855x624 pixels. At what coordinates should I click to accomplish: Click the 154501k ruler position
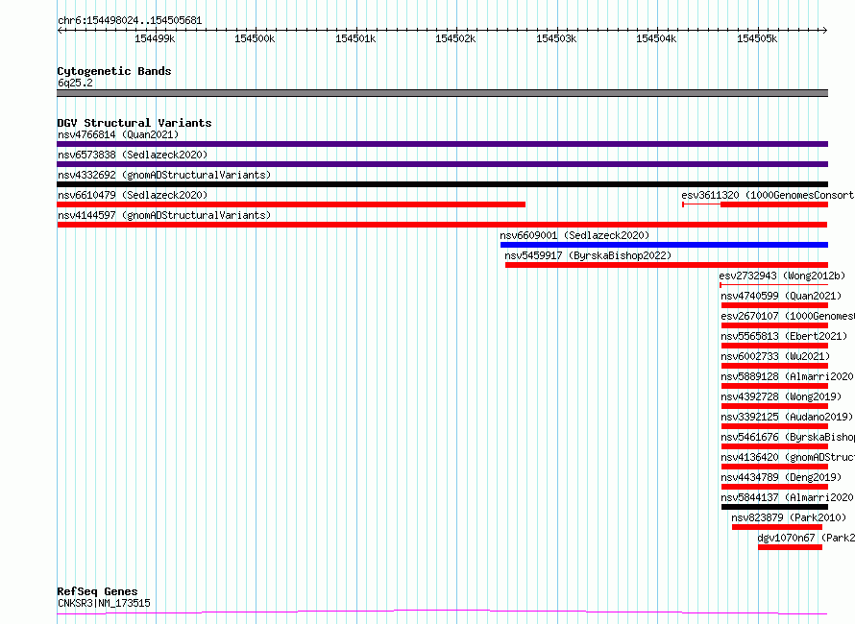point(355,38)
